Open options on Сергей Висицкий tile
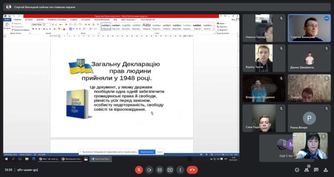Image resolution: width=334 pixels, height=177 pixels. pos(326,18)
